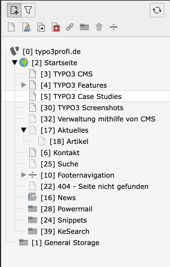Expand the TYPO3 Features subtree
The width and height of the screenshot is (170, 267).
coord(24,85)
